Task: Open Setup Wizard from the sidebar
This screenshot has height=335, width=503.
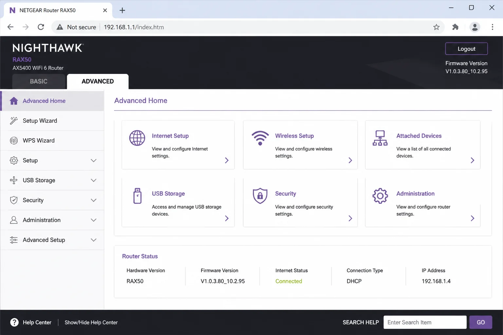Action: (x=52, y=121)
